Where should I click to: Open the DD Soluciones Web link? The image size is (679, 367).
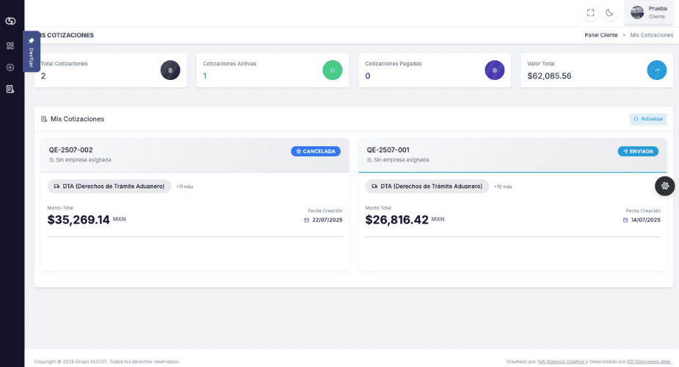click(649, 361)
